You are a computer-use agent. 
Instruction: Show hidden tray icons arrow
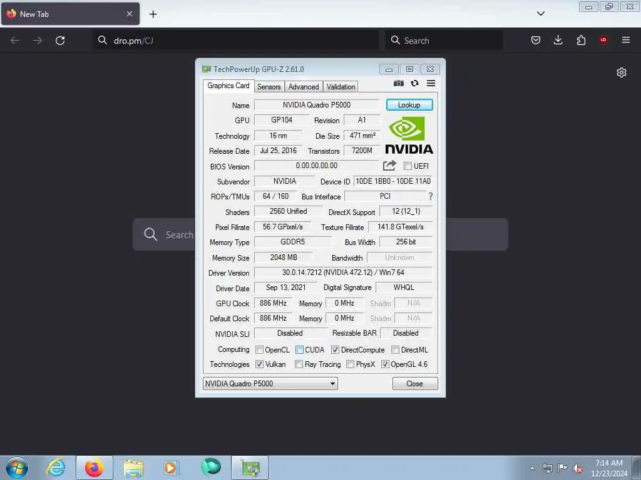(x=532, y=469)
